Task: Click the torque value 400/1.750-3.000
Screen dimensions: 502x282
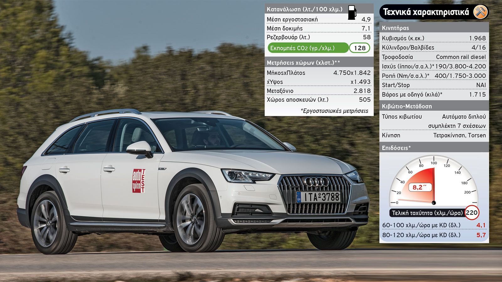Action: pos(460,76)
